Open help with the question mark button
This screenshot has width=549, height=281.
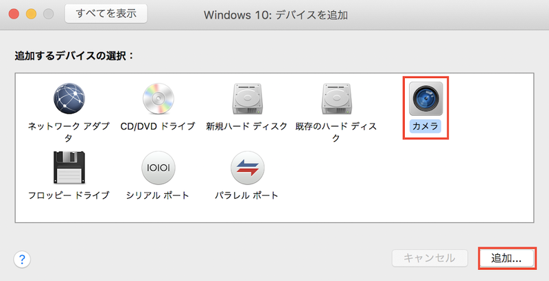23,259
